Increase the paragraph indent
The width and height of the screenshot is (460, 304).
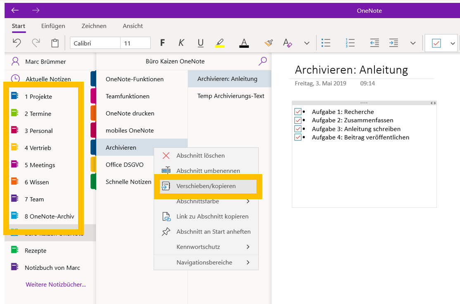394,43
